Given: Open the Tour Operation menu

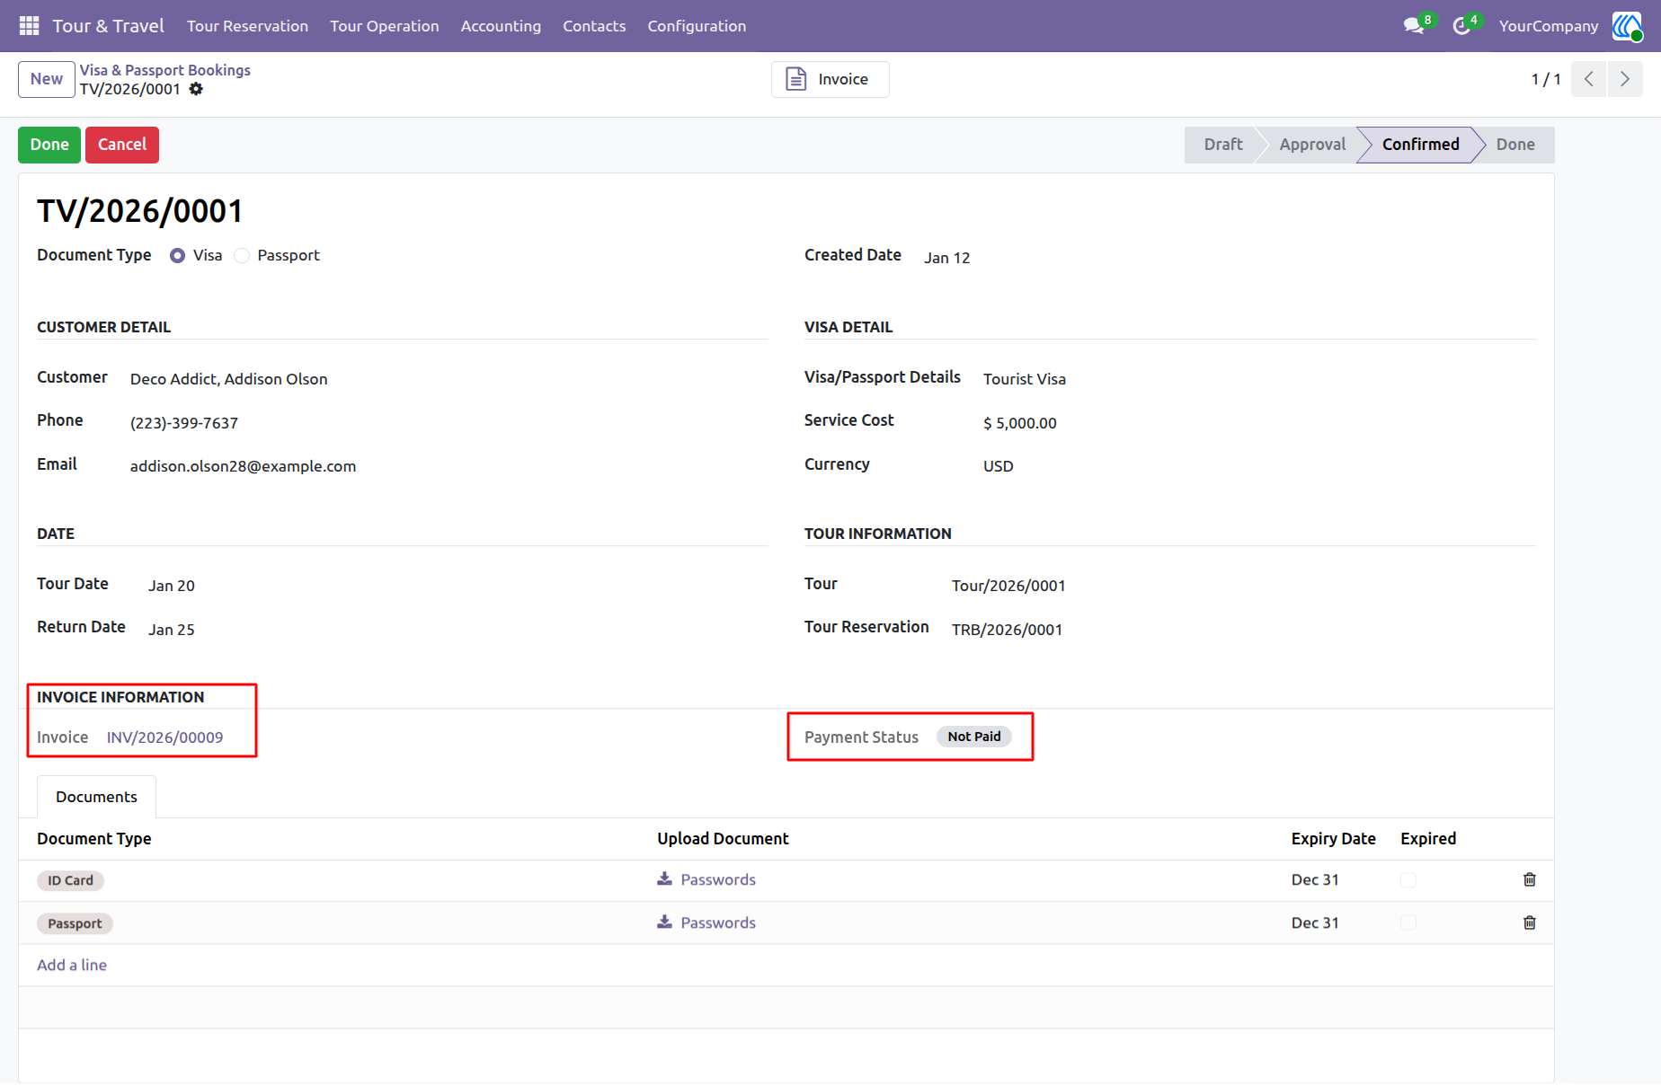Looking at the screenshot, I should point(385,26).
